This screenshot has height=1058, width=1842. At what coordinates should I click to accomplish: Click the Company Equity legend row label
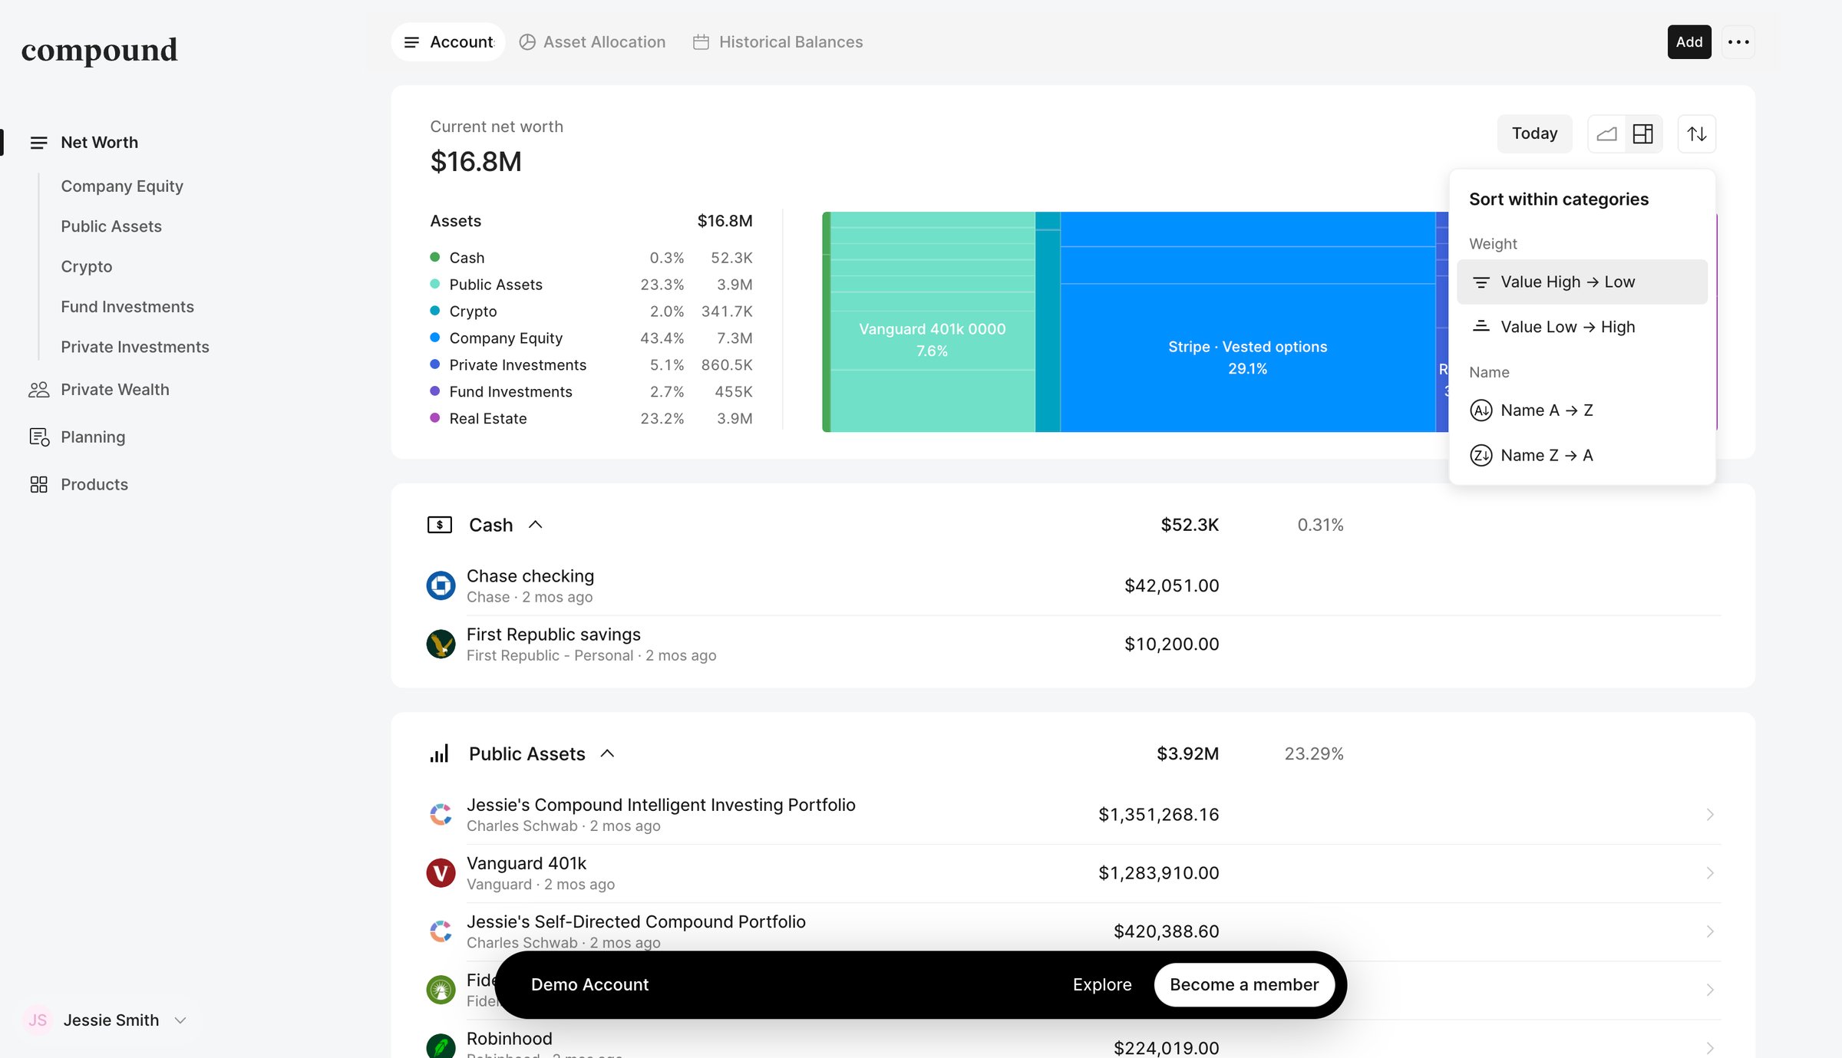tap(506, 338)
